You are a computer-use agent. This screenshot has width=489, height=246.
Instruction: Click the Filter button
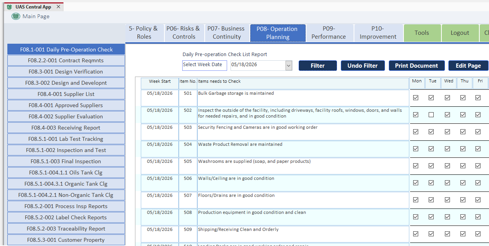[x=318, y=66]
